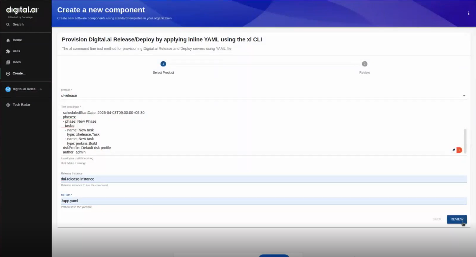Click the BACK button

click(437, 219)
